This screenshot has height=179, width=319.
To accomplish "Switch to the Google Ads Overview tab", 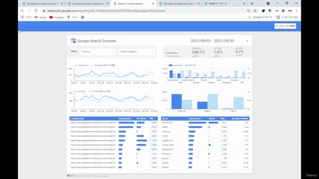I will click(179, 3).
